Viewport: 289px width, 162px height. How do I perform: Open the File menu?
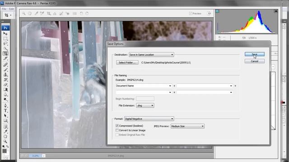click(4, 9)
